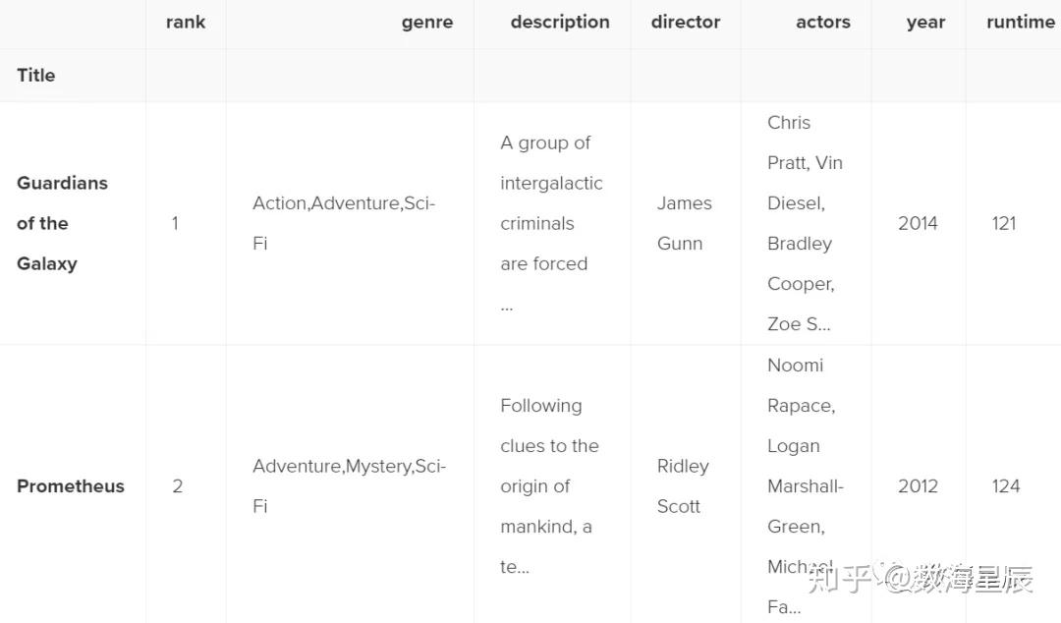Select the genre column header

click(x=427, y=23)
